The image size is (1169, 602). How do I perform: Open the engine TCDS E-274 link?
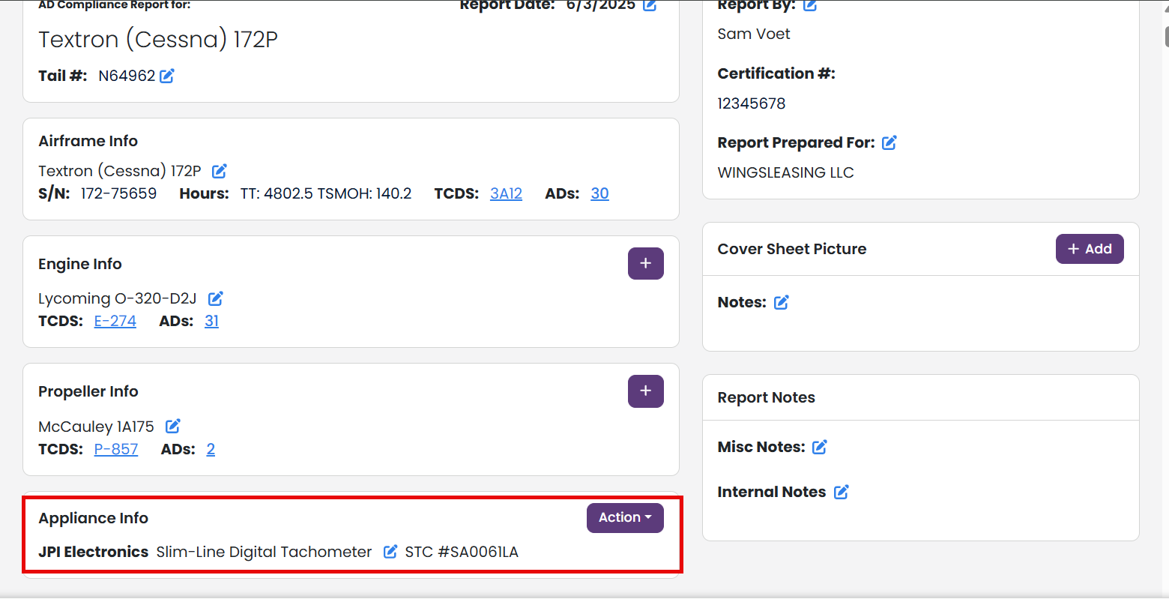pos(115,321)
